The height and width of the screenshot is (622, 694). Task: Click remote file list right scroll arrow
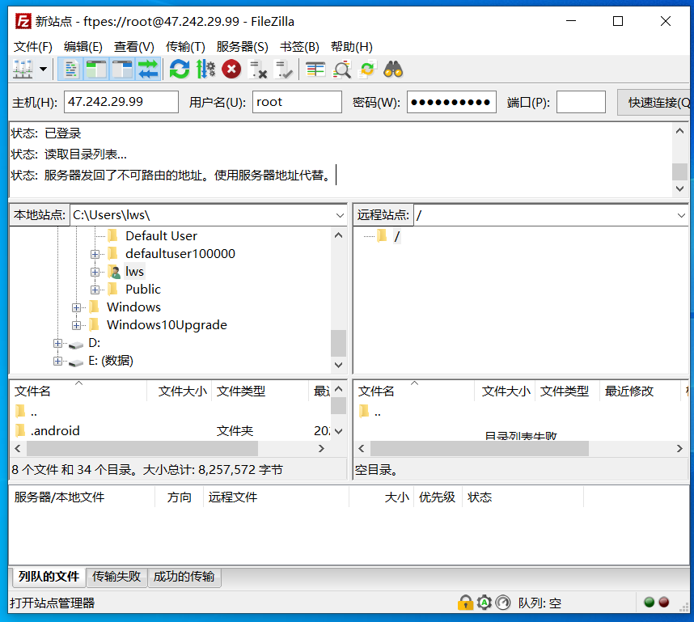(679, 448)
